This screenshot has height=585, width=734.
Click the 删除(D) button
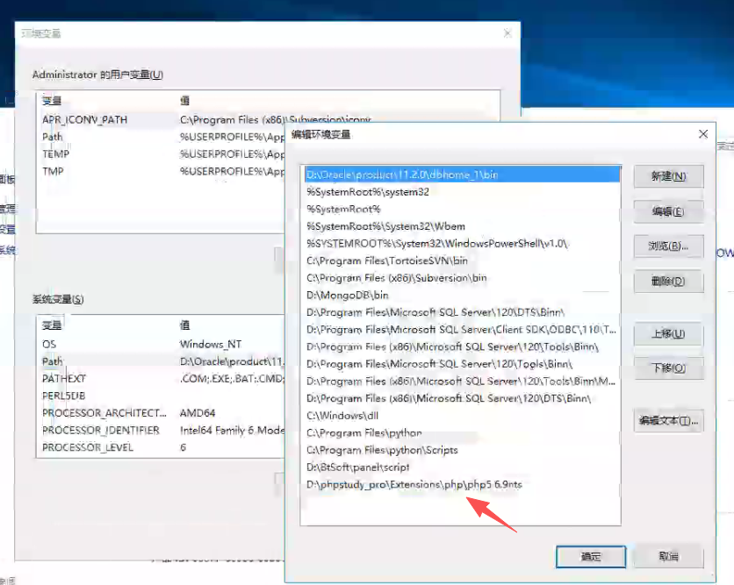coord(668,282)
